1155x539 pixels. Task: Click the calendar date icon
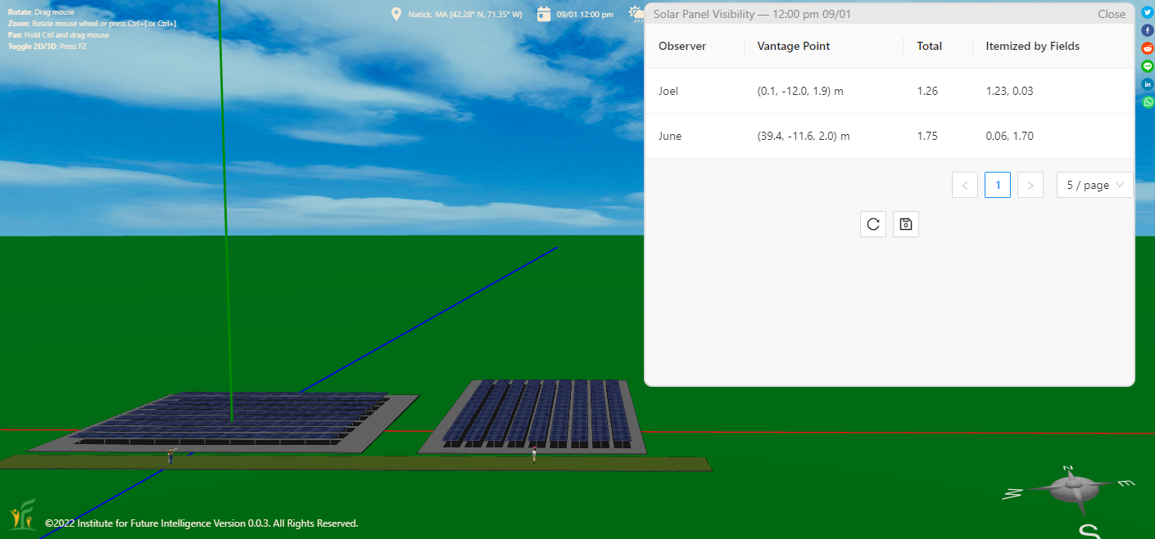coord(544,14)
